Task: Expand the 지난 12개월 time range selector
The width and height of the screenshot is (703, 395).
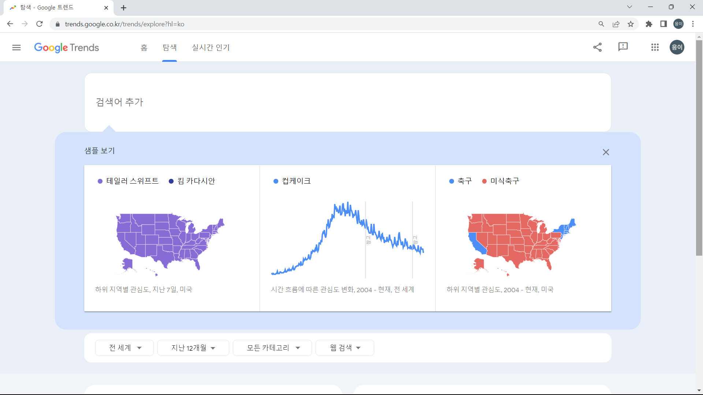Action: [193, 347]
